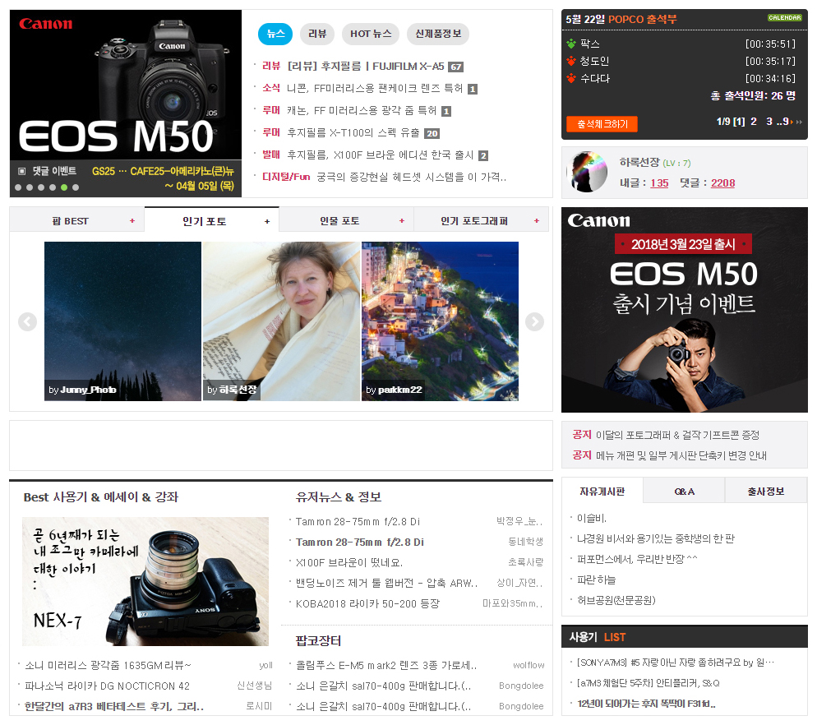Screen dimensions: 817x725
Task: Open the 2 comments badge on X100F 브라운 에디션
Action: [x=483, y=155]
